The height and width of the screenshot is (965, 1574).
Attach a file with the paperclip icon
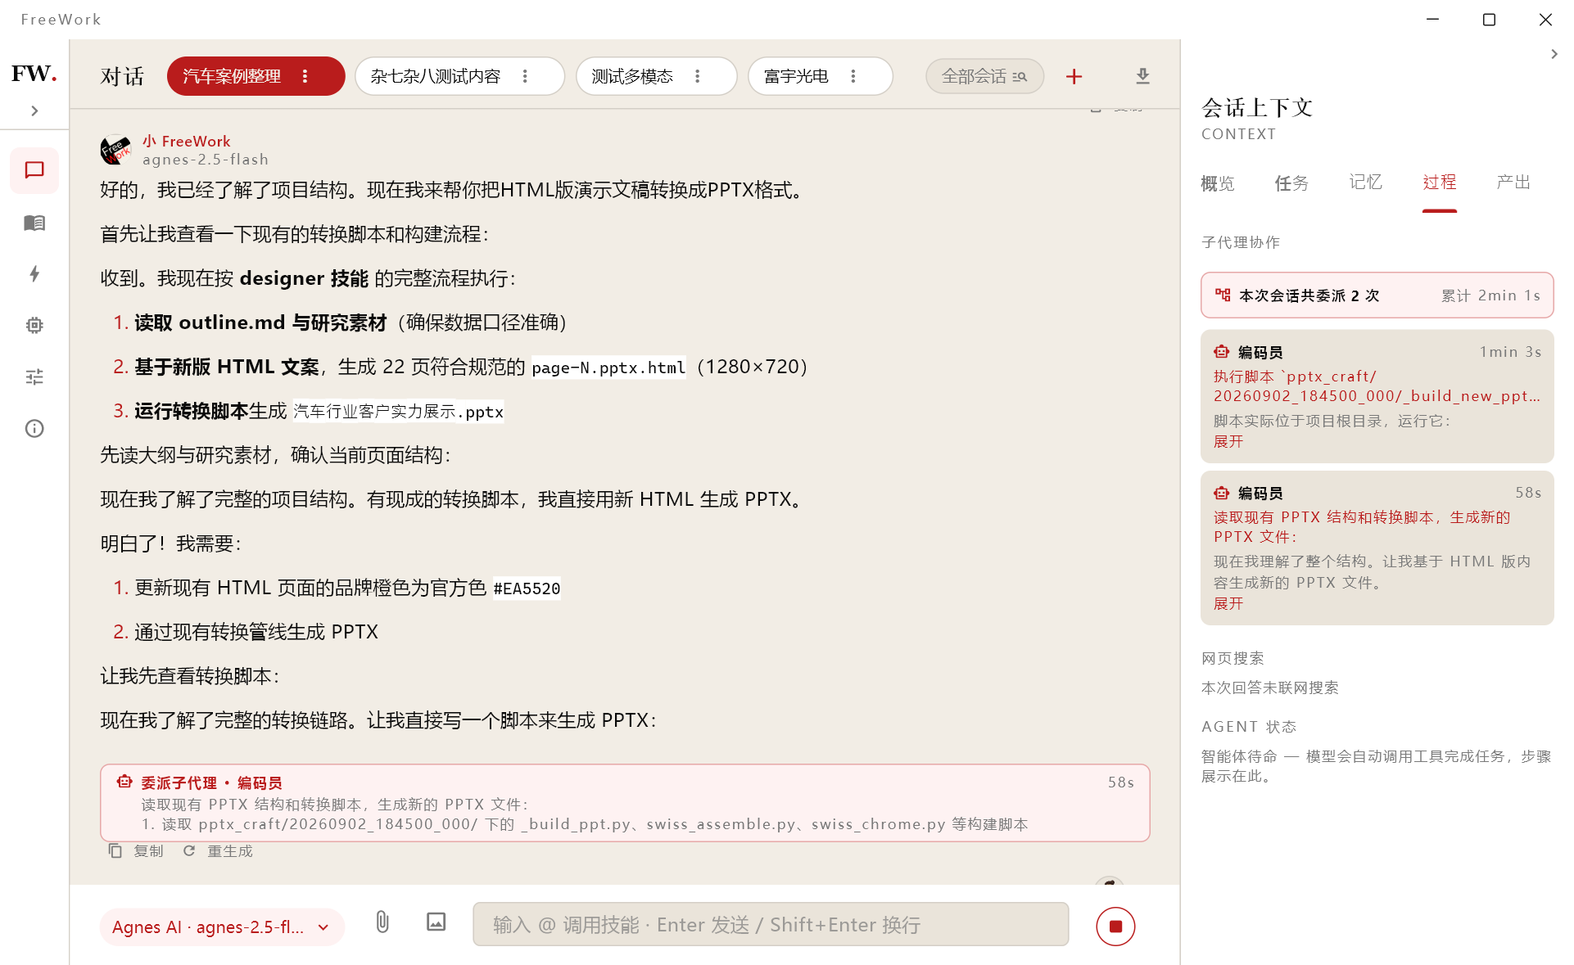[x=382, y=922]
